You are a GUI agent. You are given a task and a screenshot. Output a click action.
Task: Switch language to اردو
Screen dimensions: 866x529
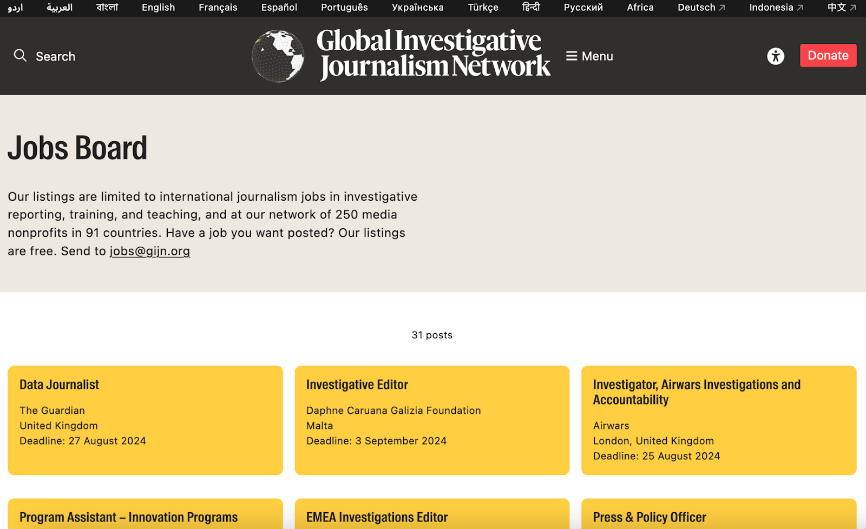[15, 8]
